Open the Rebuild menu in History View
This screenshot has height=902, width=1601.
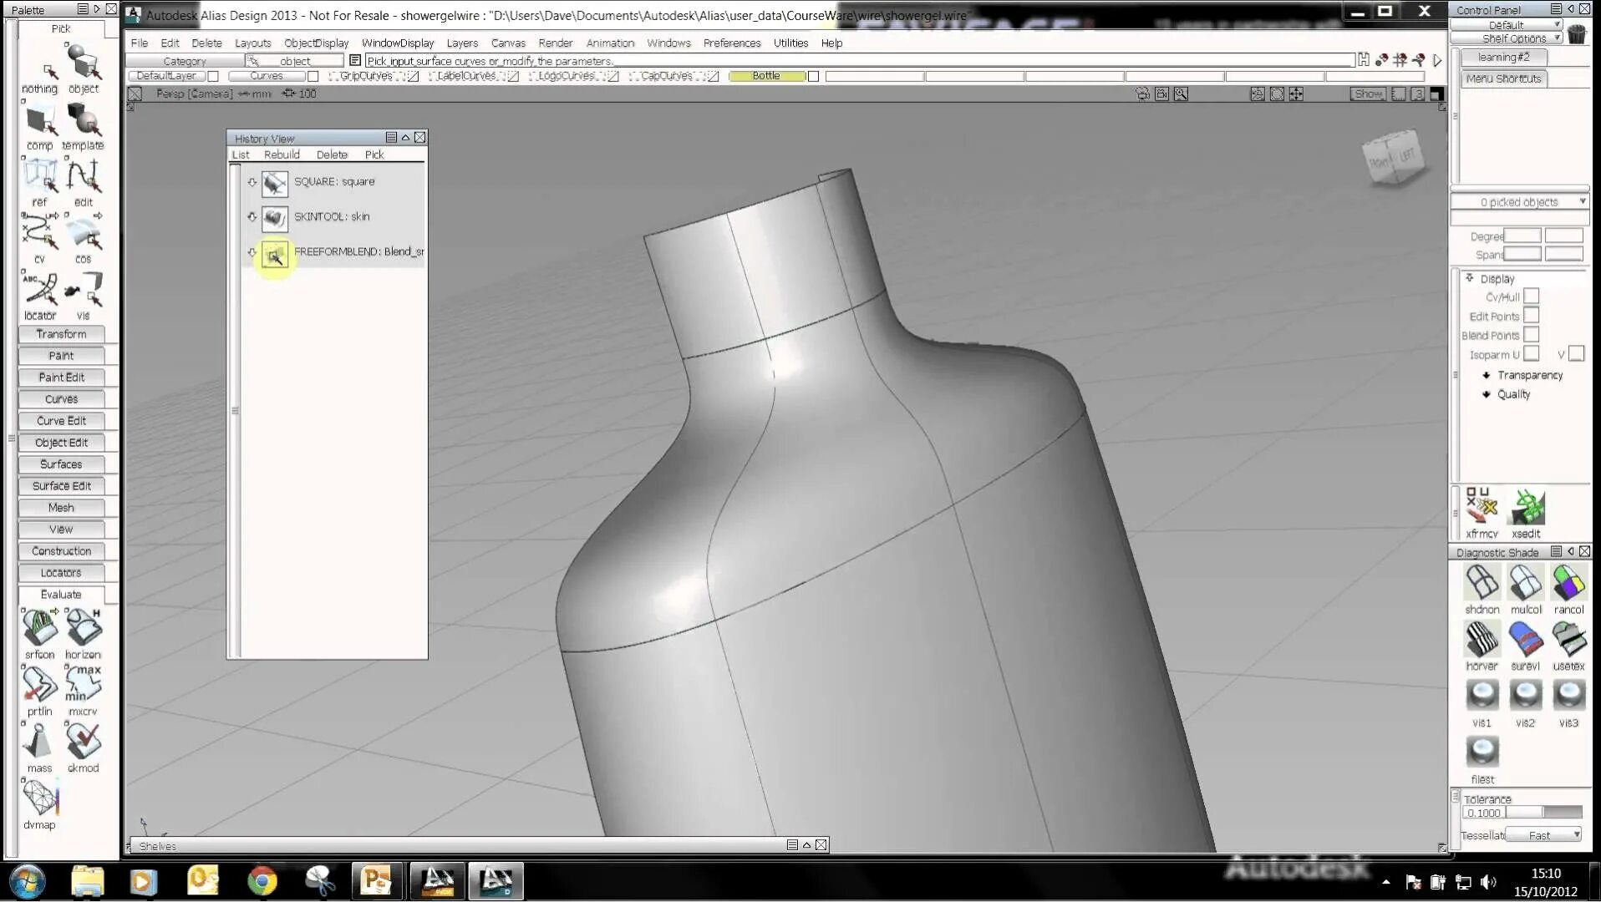point(282,155)
